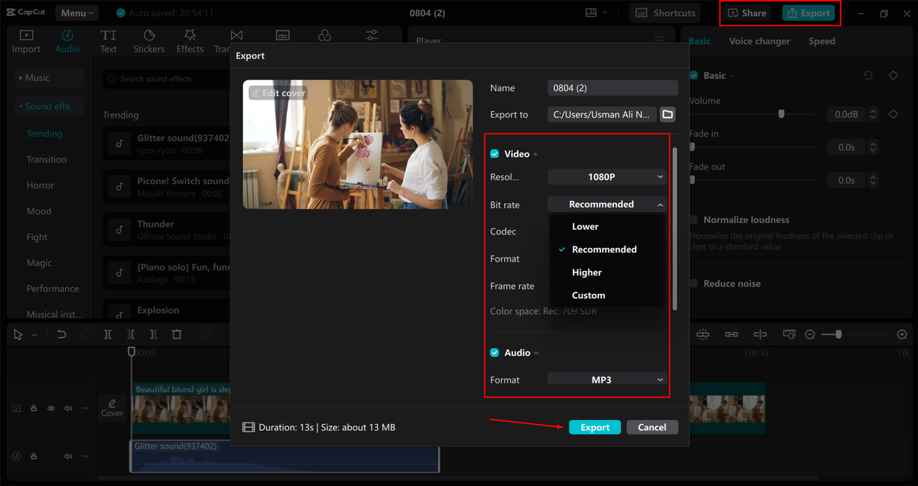
Task: Click the teal Export button in dialog
Action: 595,427
